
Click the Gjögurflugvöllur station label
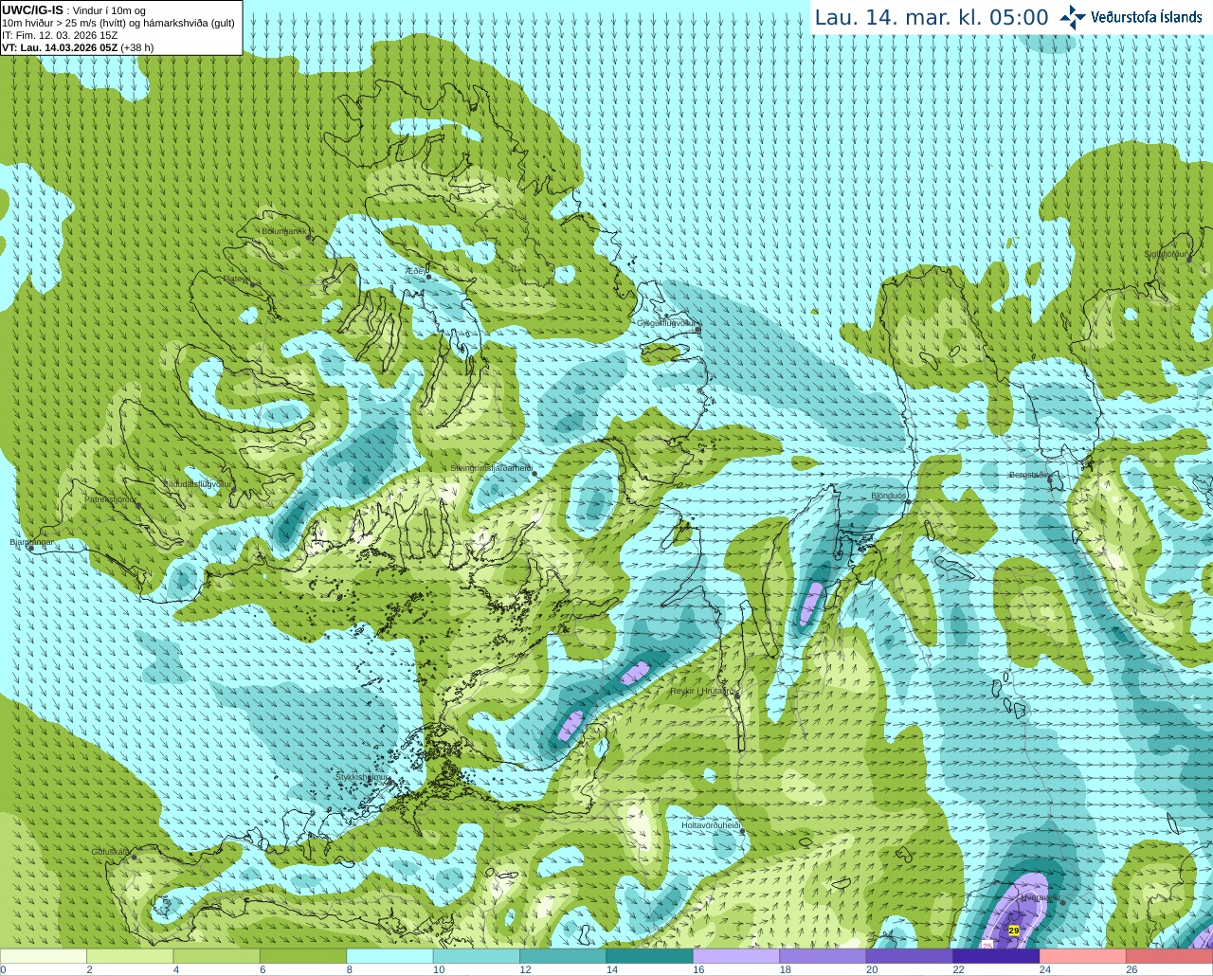click(666, 323)
